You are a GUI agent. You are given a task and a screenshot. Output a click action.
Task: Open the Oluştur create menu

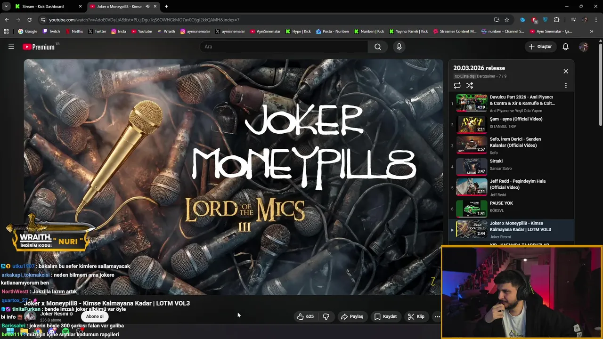click(540, 47)
